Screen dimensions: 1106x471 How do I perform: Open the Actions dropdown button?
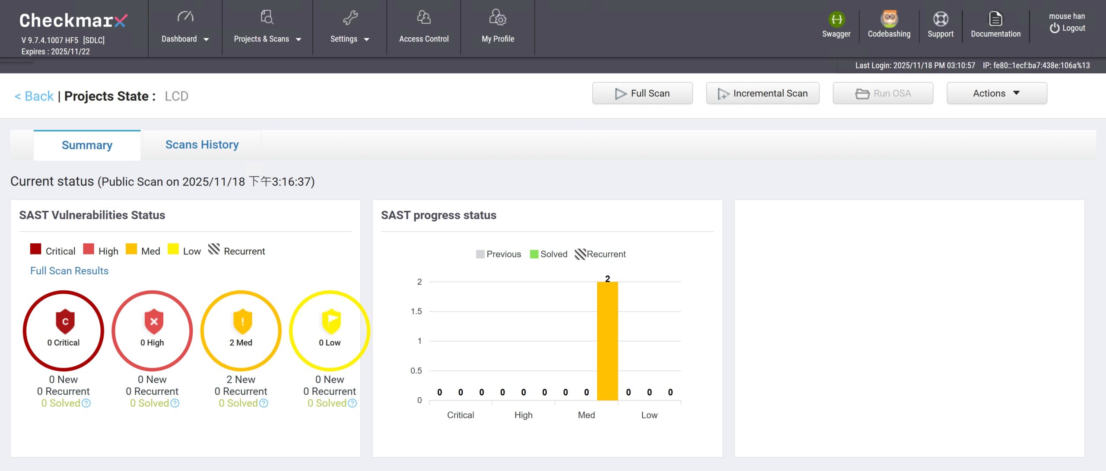(x=996, y=93)
